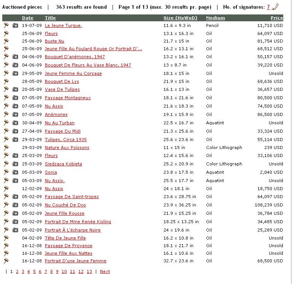Screen dimensions: 292x284
Task: View photo icon for Vase De Tulipes
Action: click(x=15, y=89)
